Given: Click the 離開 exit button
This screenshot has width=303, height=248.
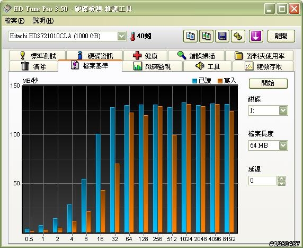Looking at the screenshot, I should coord(281,36).
